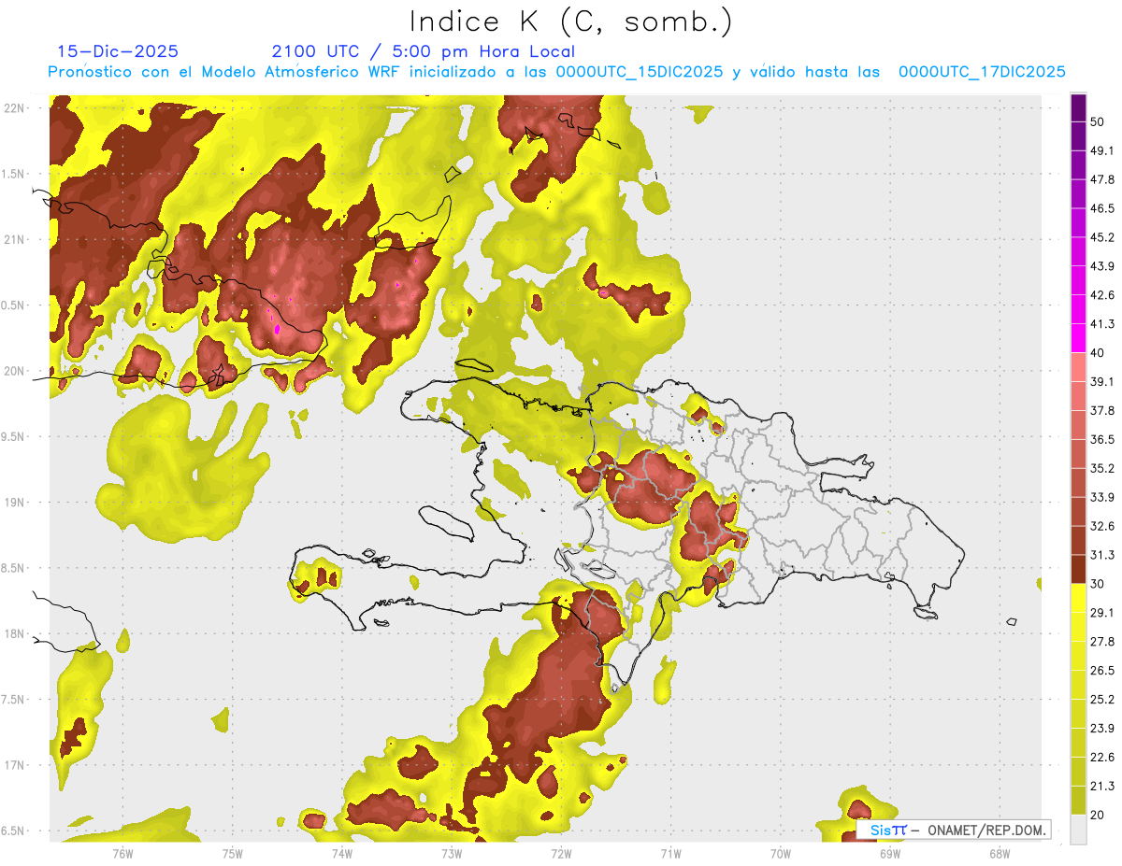Viewport: 1122px width, 866px height.
Task: Click the '76W' longitude axis label
Action: pyautogui.click(x=122, y=854)
